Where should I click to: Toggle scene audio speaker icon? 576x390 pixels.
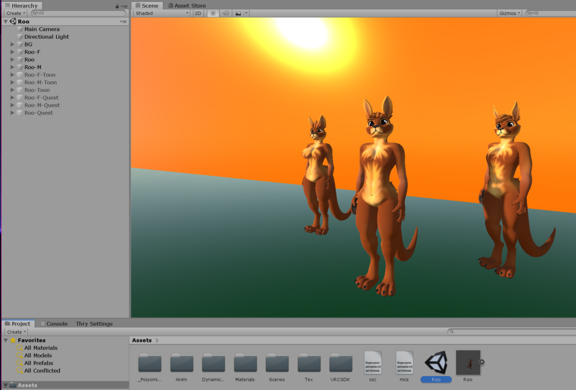tap(226, 13)
